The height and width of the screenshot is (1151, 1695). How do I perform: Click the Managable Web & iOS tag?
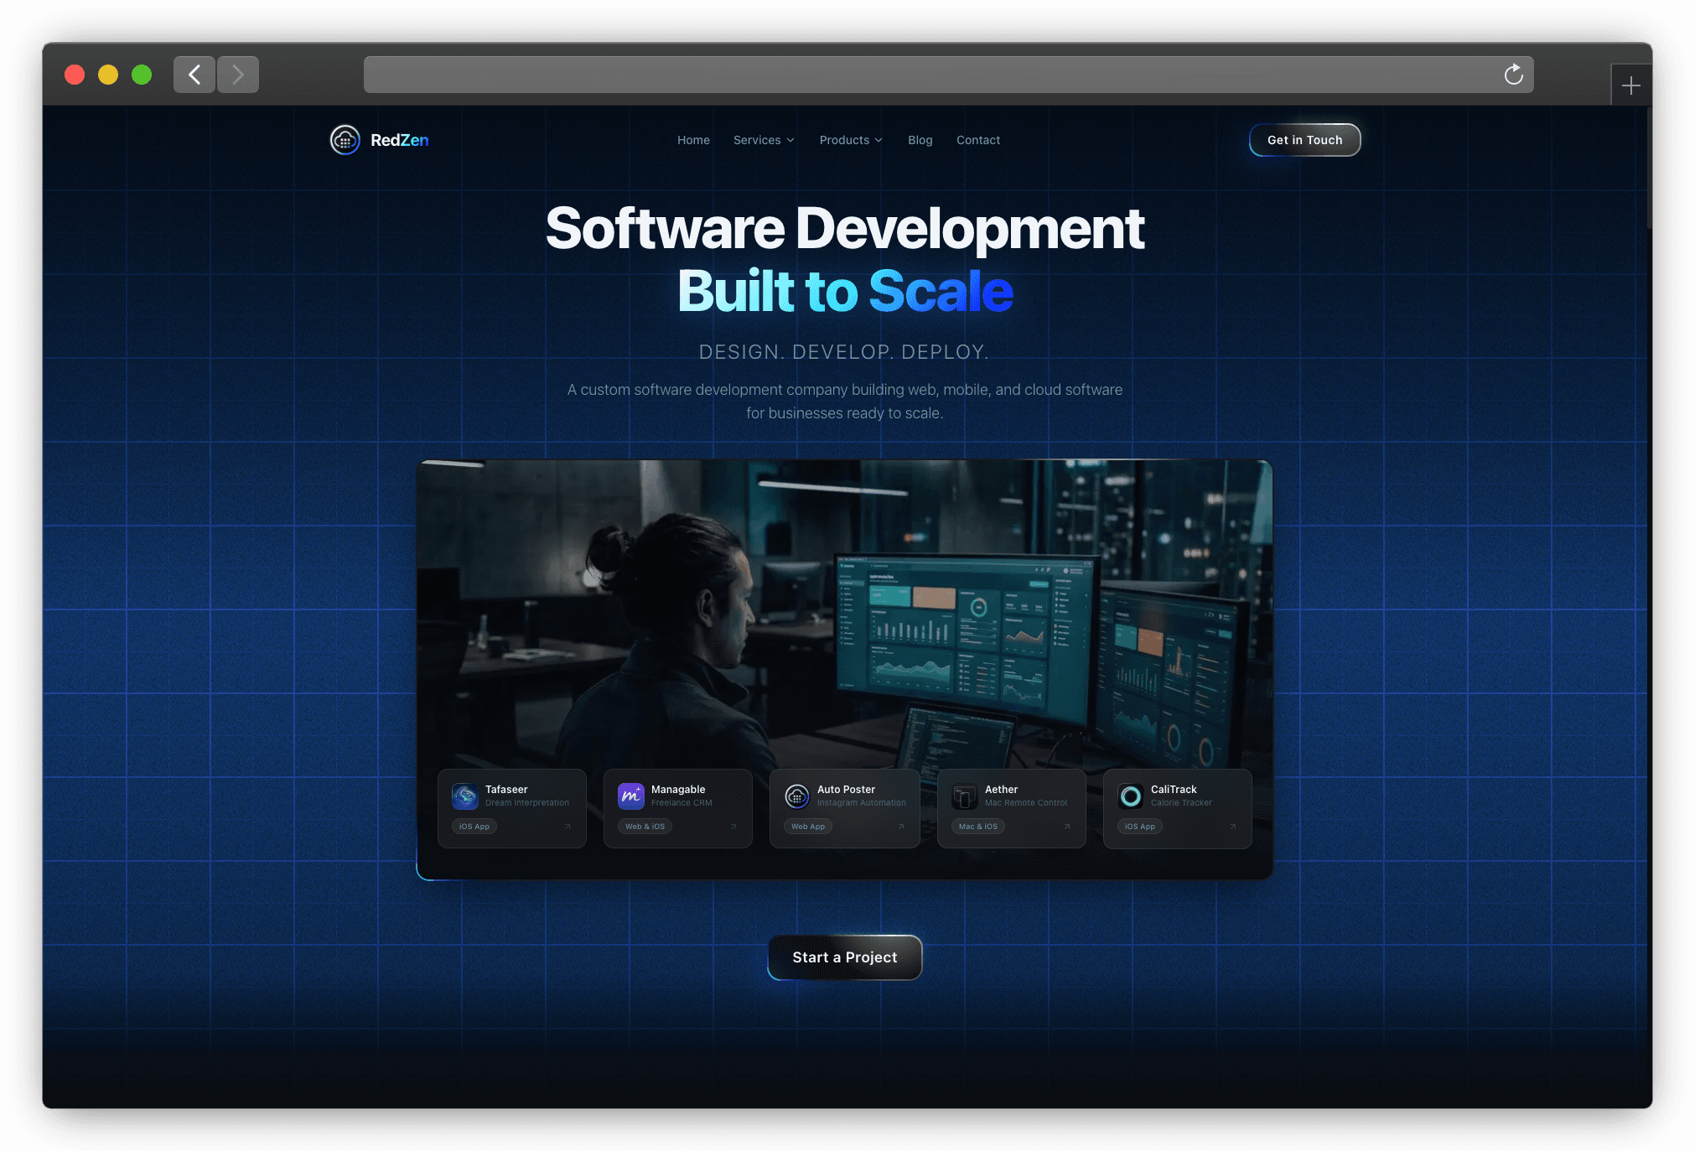pos(645,827)
